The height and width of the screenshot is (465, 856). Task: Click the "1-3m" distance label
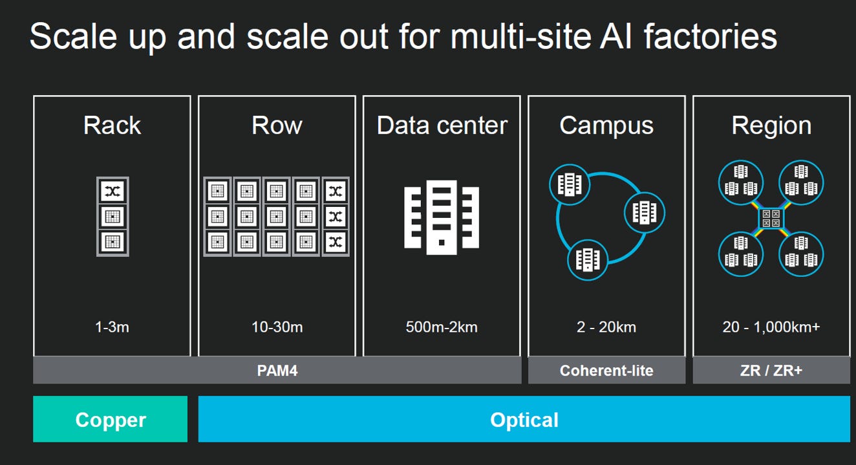112,327
